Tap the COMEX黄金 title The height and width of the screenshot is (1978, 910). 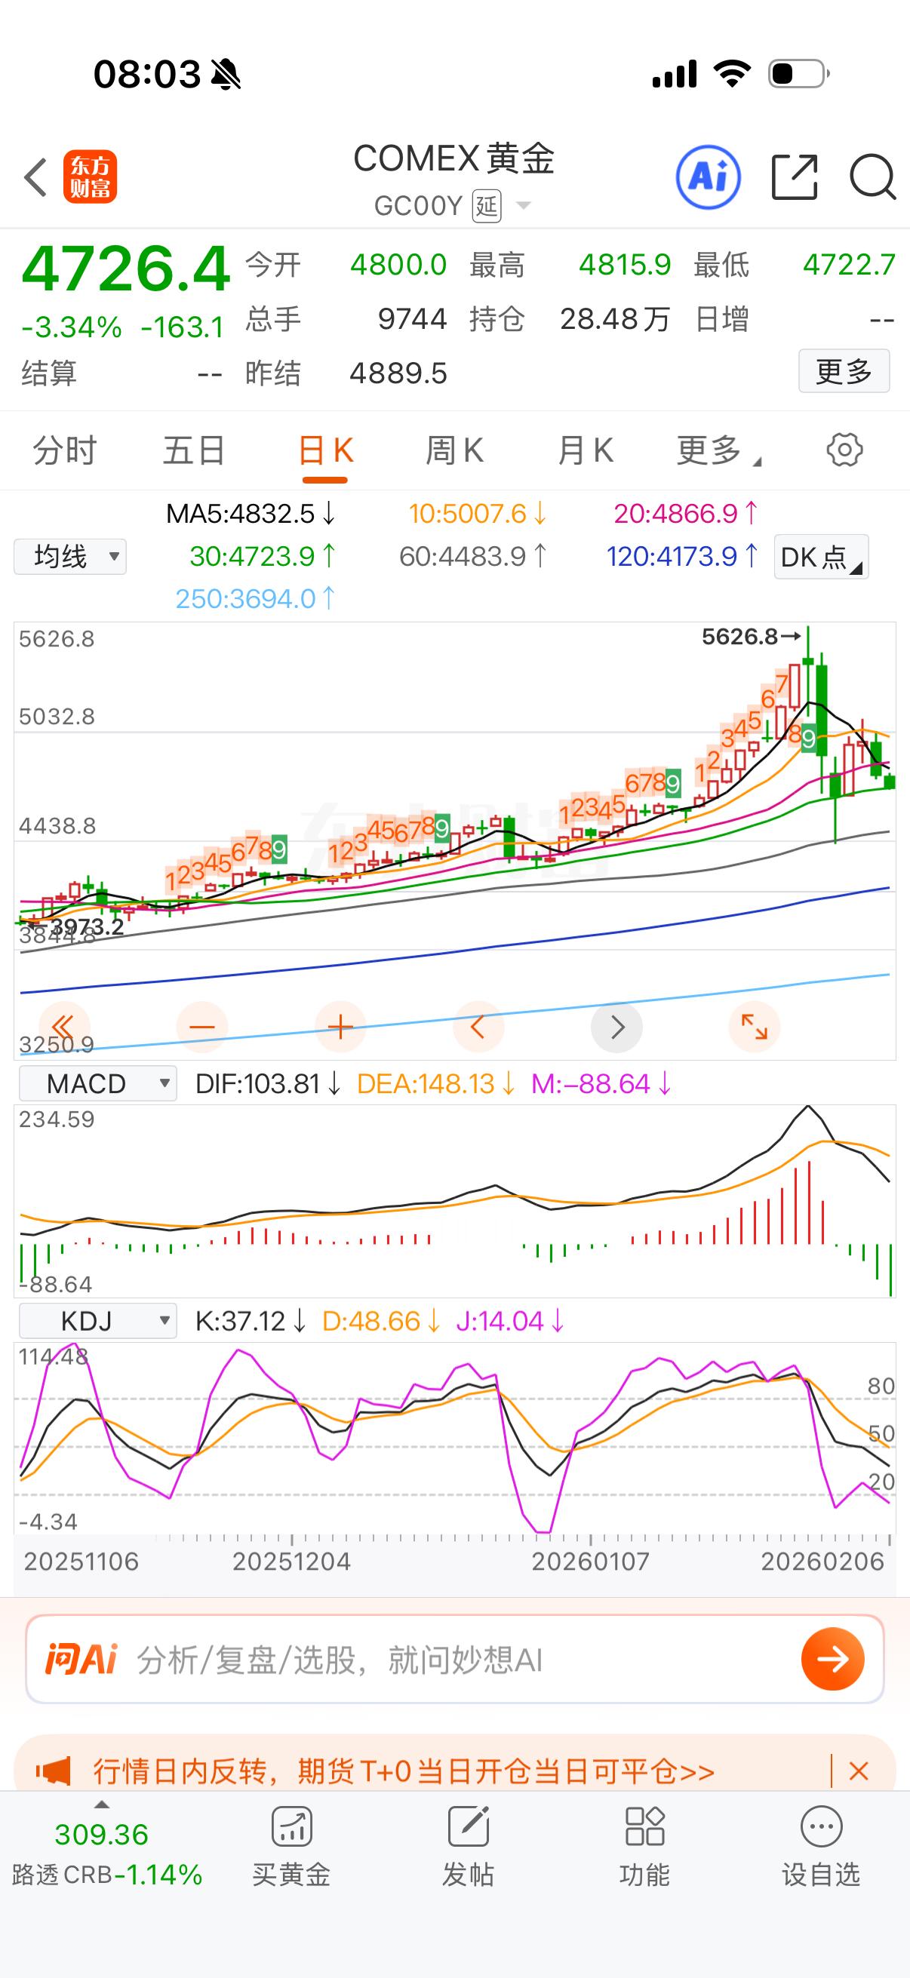coord(453,159)
